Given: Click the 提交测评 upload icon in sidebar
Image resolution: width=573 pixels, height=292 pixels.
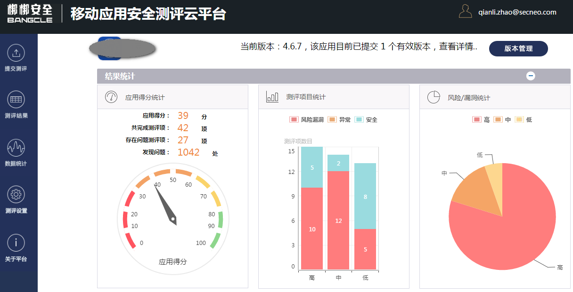Looking at the screenshot, I should pyautogui.click(x=16, y=52).
